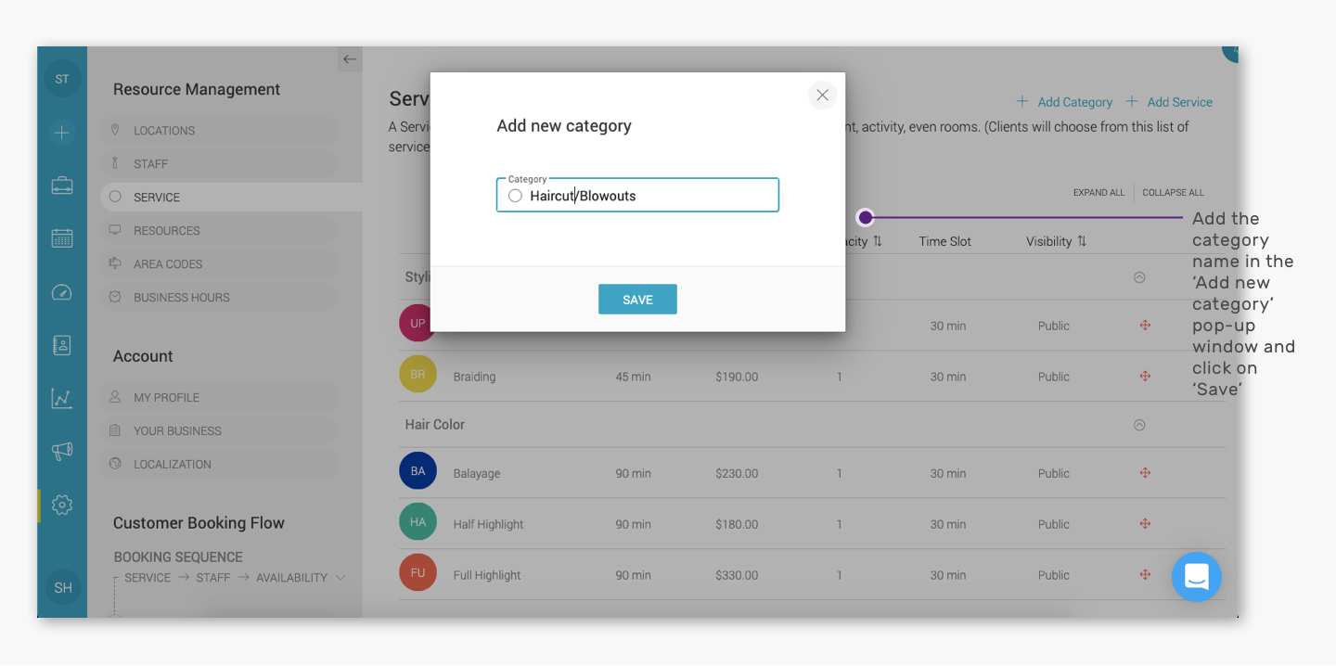Click the HA Half Highlight avatar
Viewport: 1336px width, 666px height.
point(417,522)
